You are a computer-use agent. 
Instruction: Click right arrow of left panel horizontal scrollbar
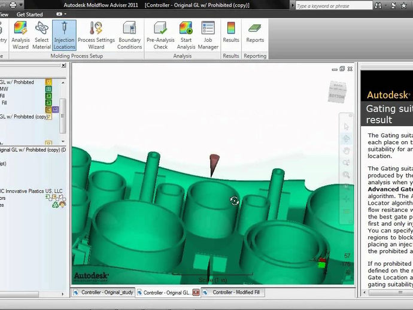click(62, 294)
